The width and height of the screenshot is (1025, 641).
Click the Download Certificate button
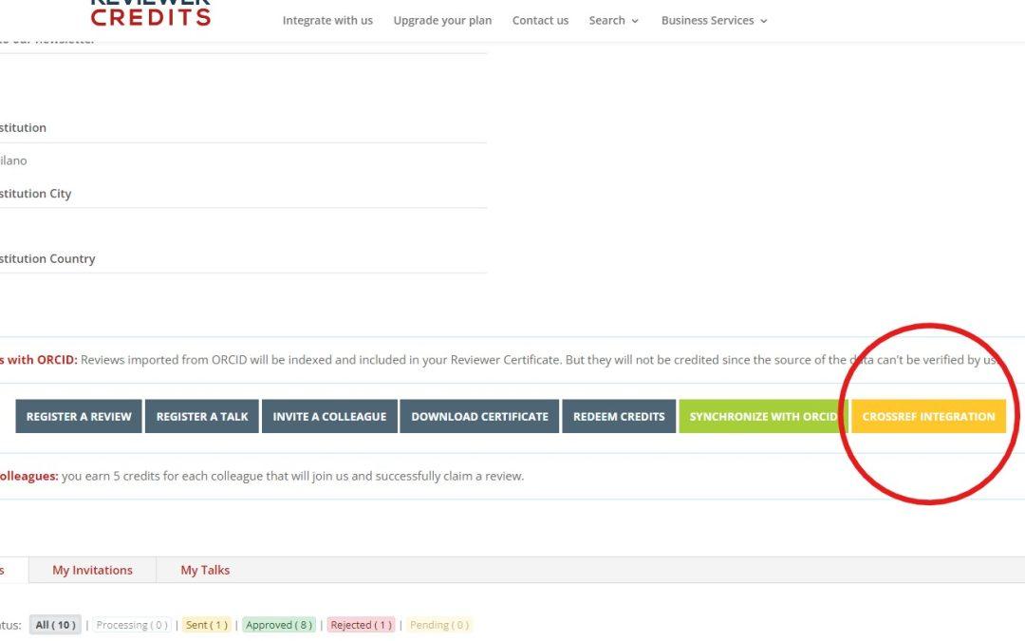point(479,417)
